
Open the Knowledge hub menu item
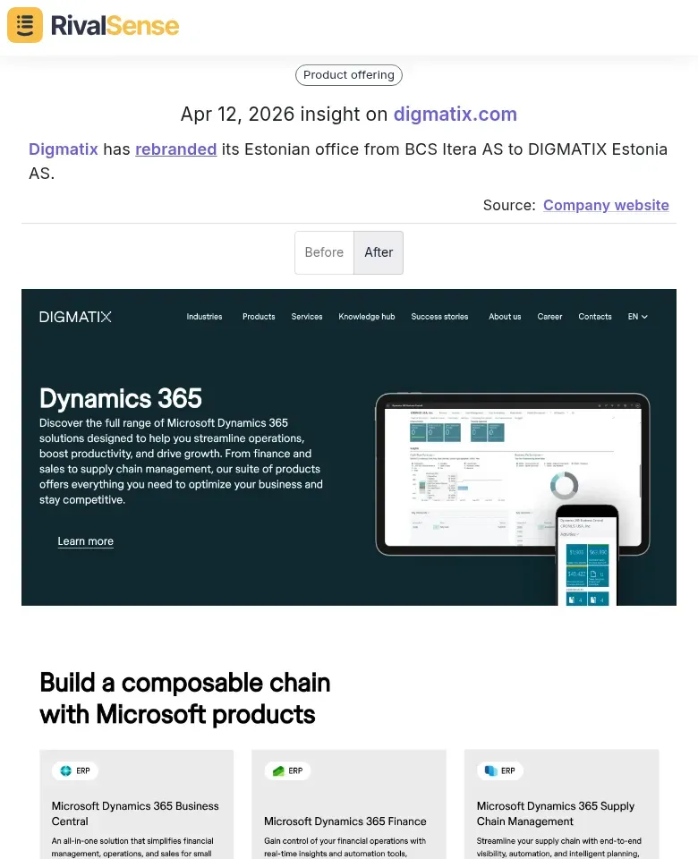(366, 316)
